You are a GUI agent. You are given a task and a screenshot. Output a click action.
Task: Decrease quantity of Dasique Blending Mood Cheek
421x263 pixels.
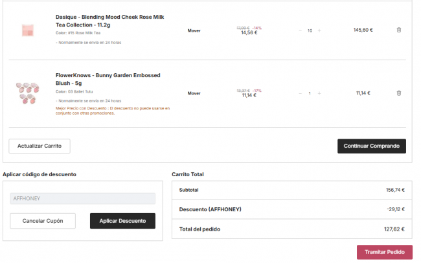[x=300, y=30]
